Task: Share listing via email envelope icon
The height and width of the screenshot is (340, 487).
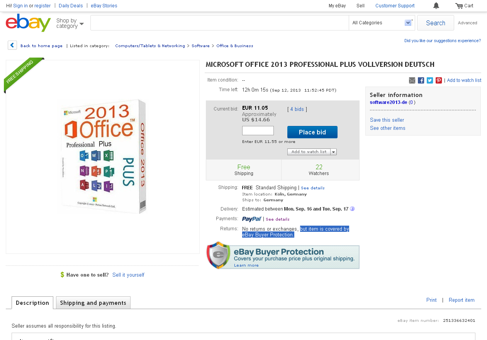Action: [x=412, y=80]
